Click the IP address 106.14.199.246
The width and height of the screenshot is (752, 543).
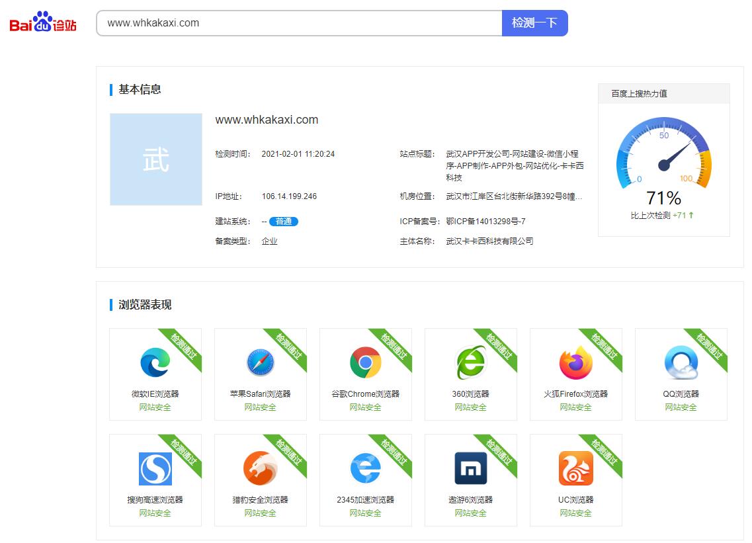tap(289, 196)
